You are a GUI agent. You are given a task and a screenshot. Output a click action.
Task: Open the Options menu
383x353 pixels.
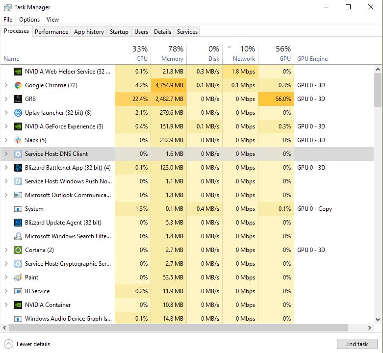pos(29,20)
